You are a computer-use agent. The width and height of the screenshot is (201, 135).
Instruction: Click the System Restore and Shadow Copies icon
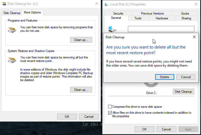click(x=12, y=59)
